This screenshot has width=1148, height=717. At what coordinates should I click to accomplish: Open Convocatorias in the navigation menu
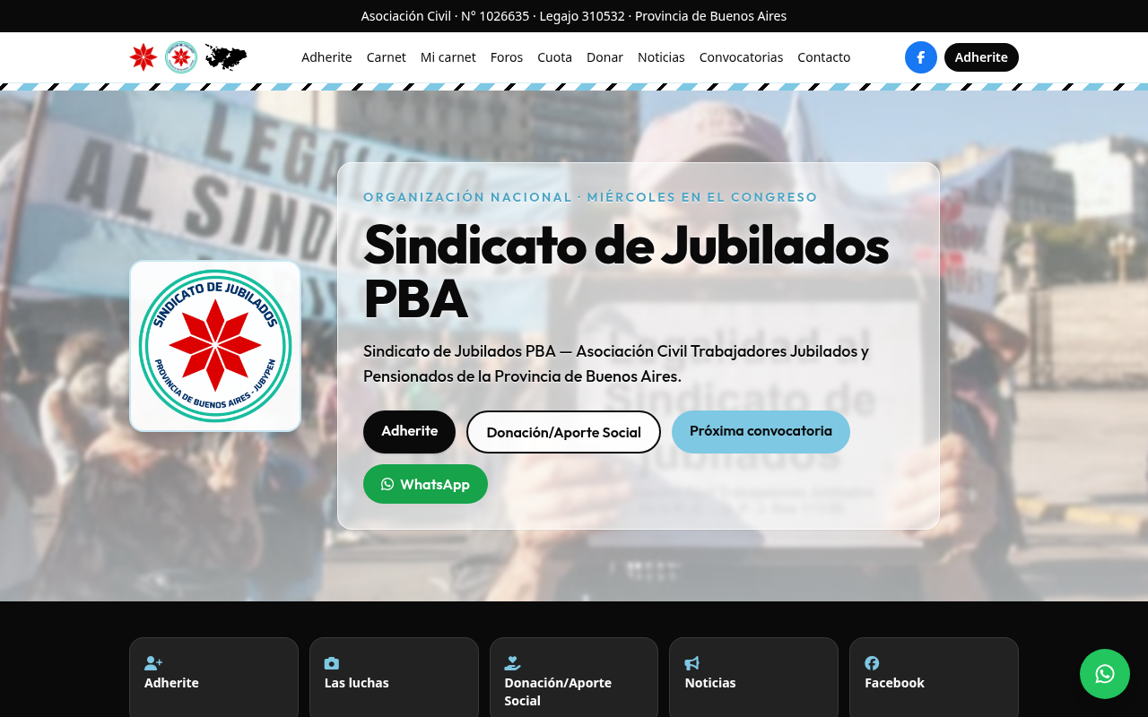742,57
